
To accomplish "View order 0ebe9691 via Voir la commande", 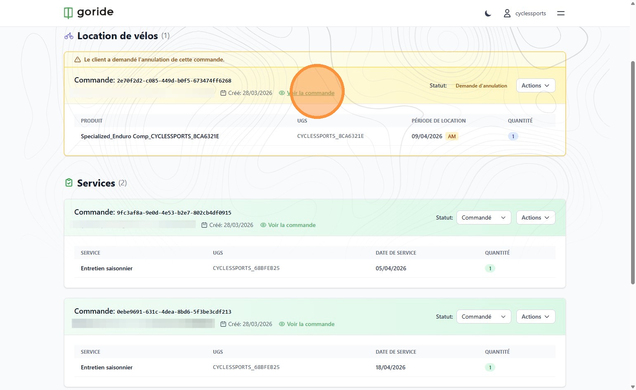I will (x=310, y=324).
